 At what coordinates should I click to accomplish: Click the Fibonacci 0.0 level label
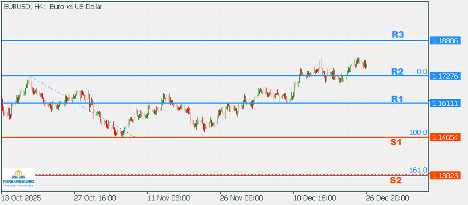point(422,72)
